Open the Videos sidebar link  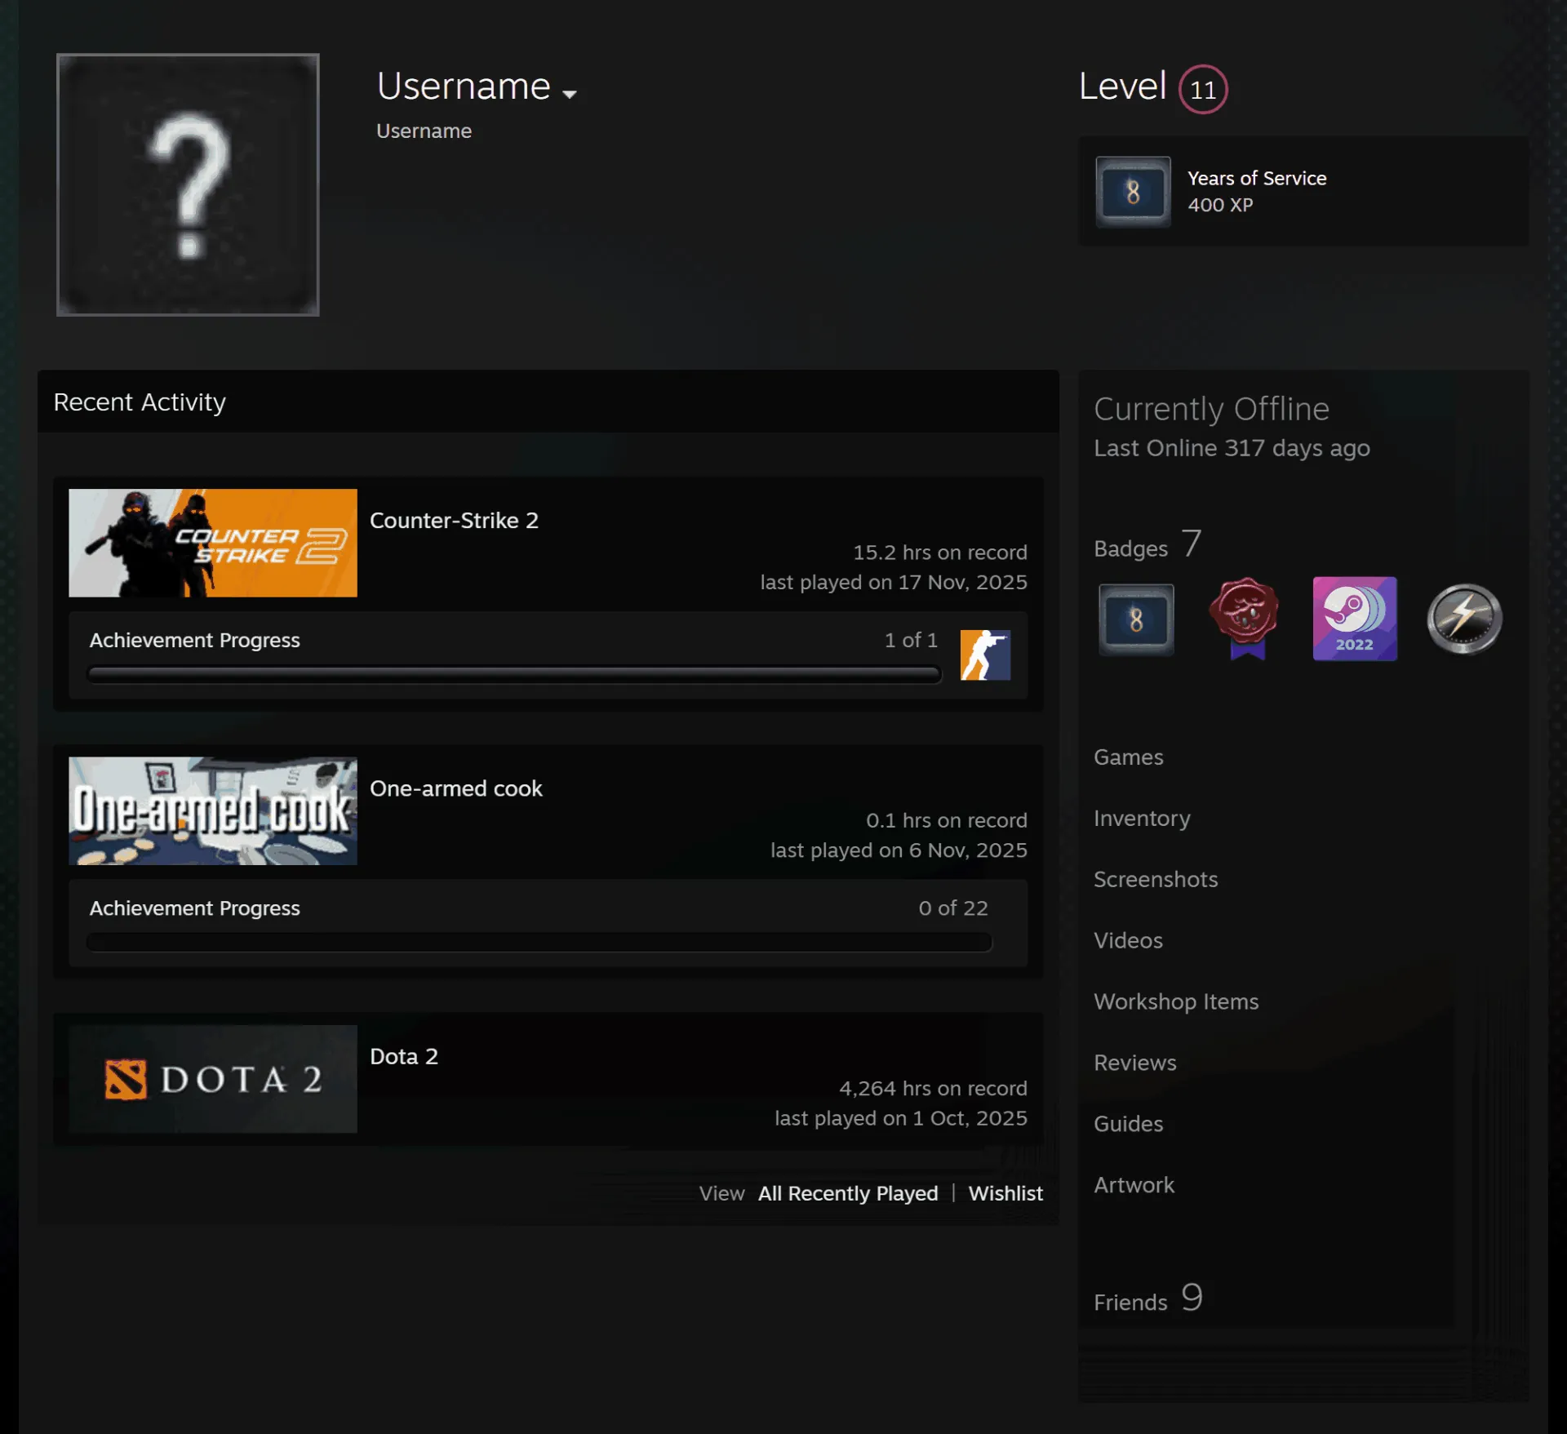[1128, 941]
